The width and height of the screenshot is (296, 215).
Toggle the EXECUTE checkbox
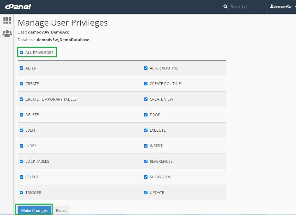click(x=146, y=130)
